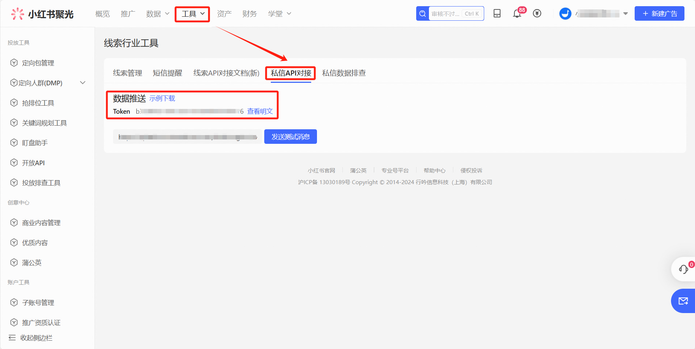
Task: Open the 专业号平台 footer link
Action: coord(395,170)
